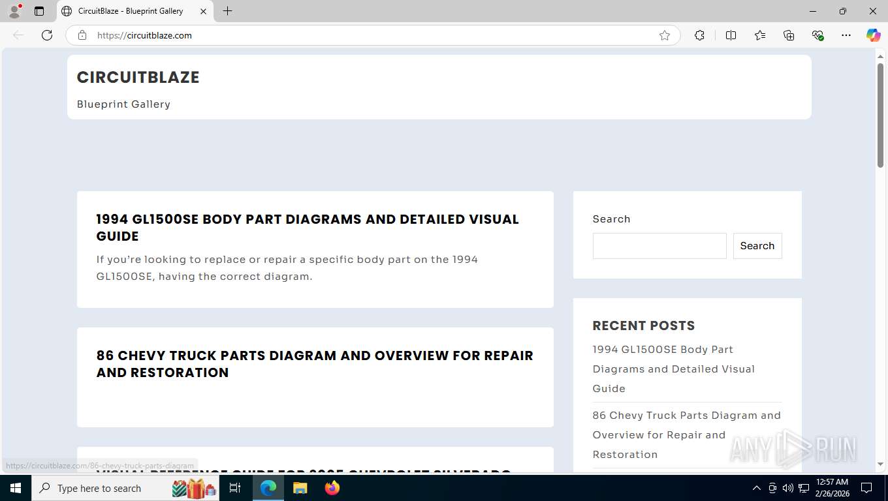
Task: Open the tab actions menu icon
Action: click(x=39, y=11)
